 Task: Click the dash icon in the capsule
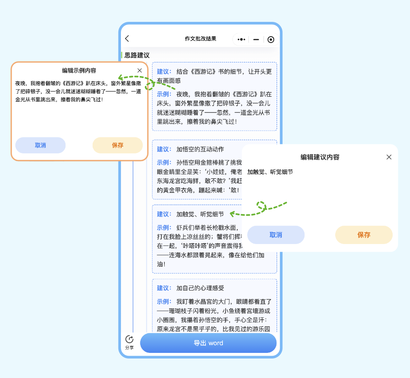tap(256, 39)
